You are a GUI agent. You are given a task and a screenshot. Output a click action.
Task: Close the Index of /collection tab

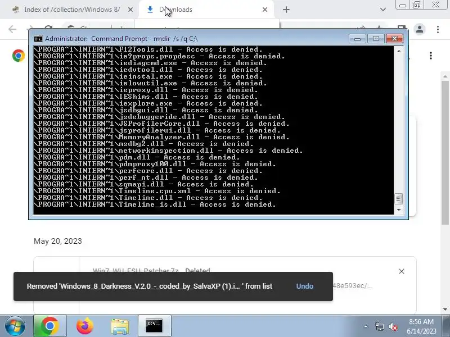click(130, 10)
